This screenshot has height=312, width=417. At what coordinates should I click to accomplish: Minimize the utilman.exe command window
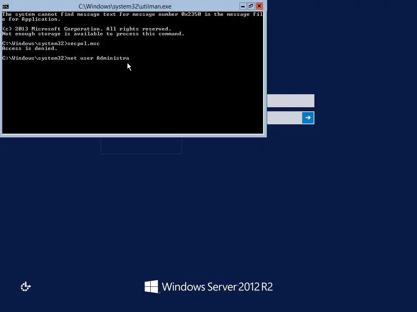tap(243, 6)
